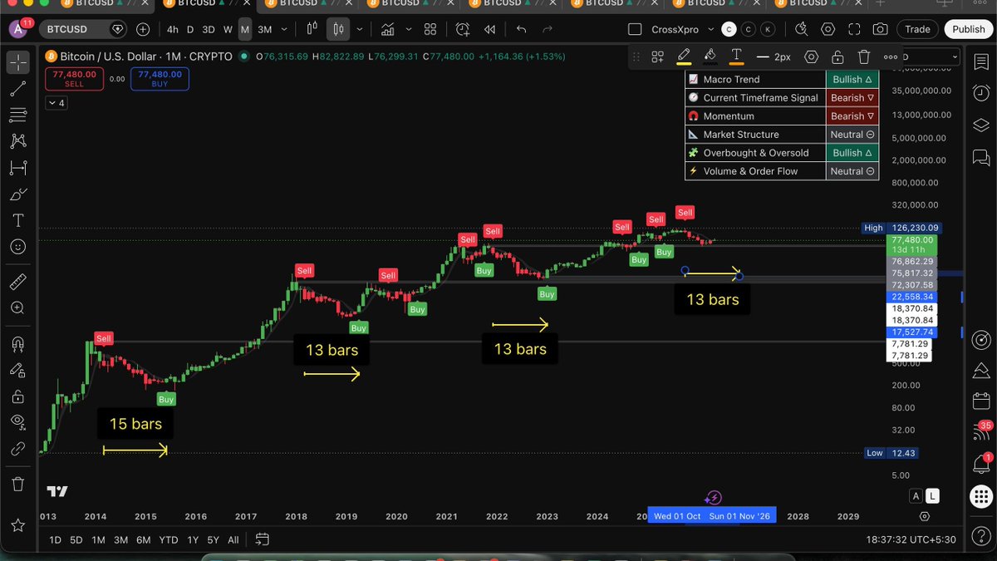Open chats panel in right sidebar
The height and width of the screenshot is (561, 997).
click(x=981, y=158)
